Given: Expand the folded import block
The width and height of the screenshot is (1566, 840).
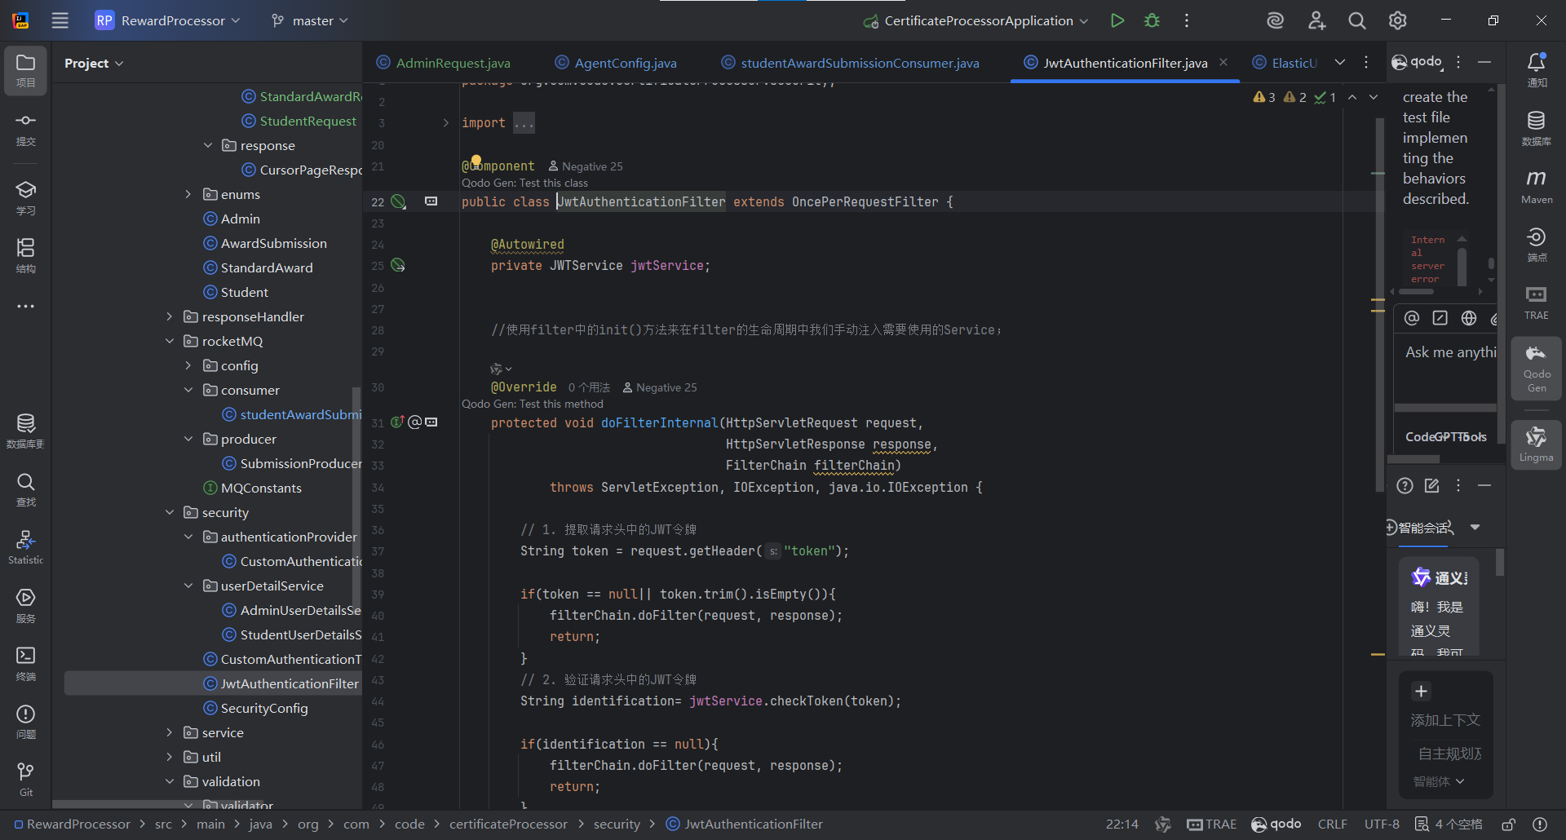Looking at the screenshot, I should (446, 123).
